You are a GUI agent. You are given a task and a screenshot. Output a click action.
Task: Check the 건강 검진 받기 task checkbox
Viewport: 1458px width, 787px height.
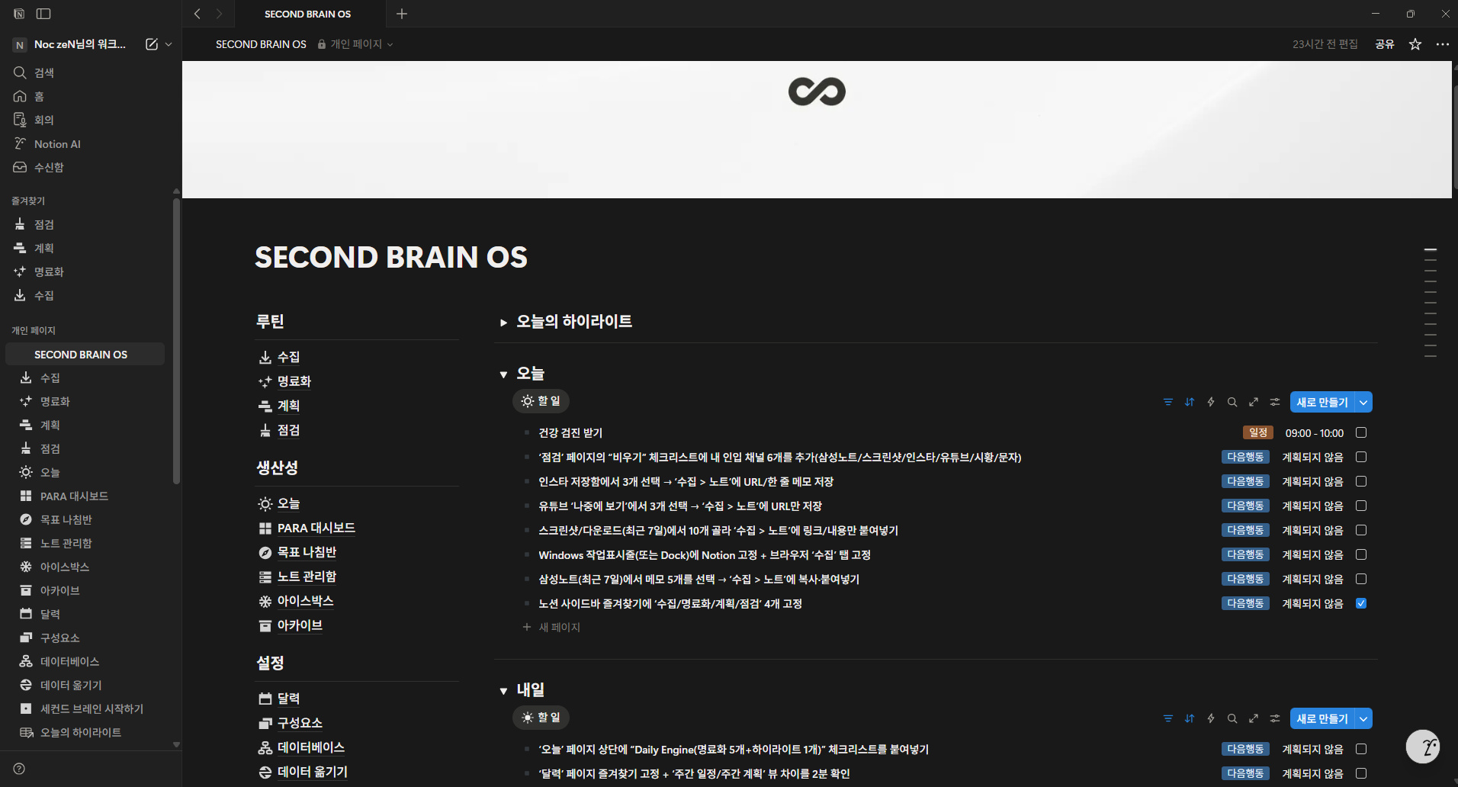click(1361, 433)
